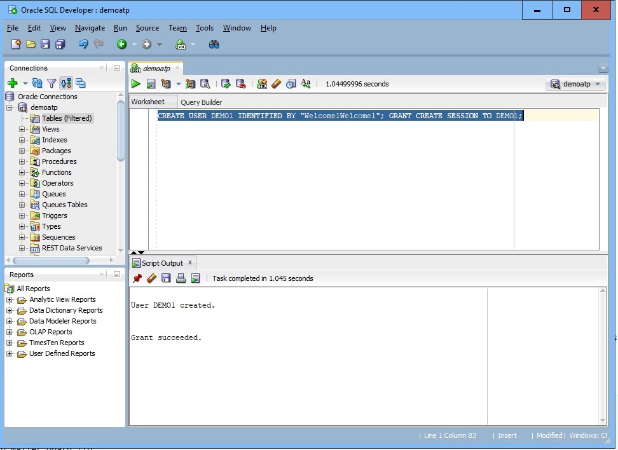618x450 pixels.
Task: Open the File menu
Action: (13, 28)
